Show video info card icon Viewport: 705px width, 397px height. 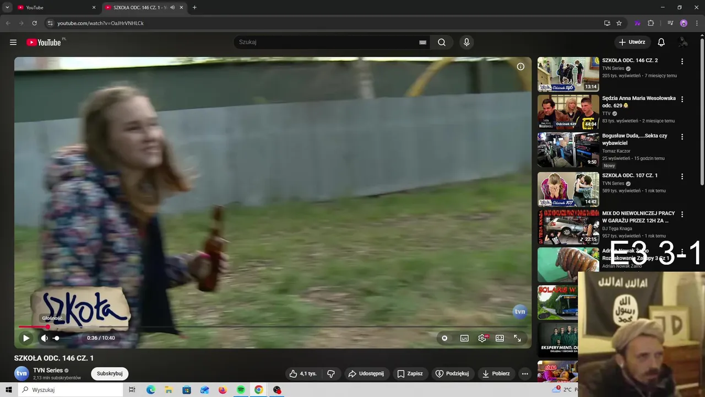(520, 67)
